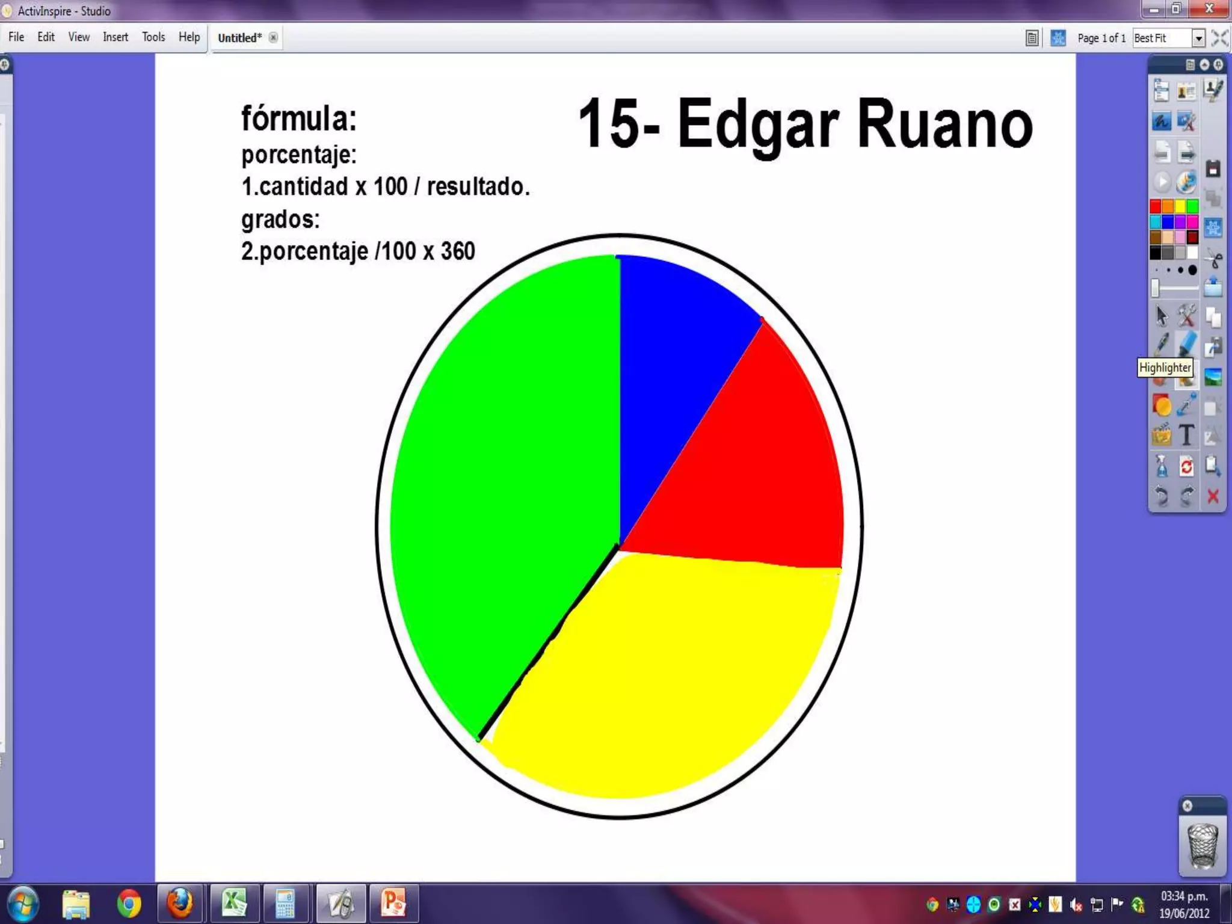Expand the Best Fit zoom dropdown arrow
1232x924 pixels.
pos(1198,38)
